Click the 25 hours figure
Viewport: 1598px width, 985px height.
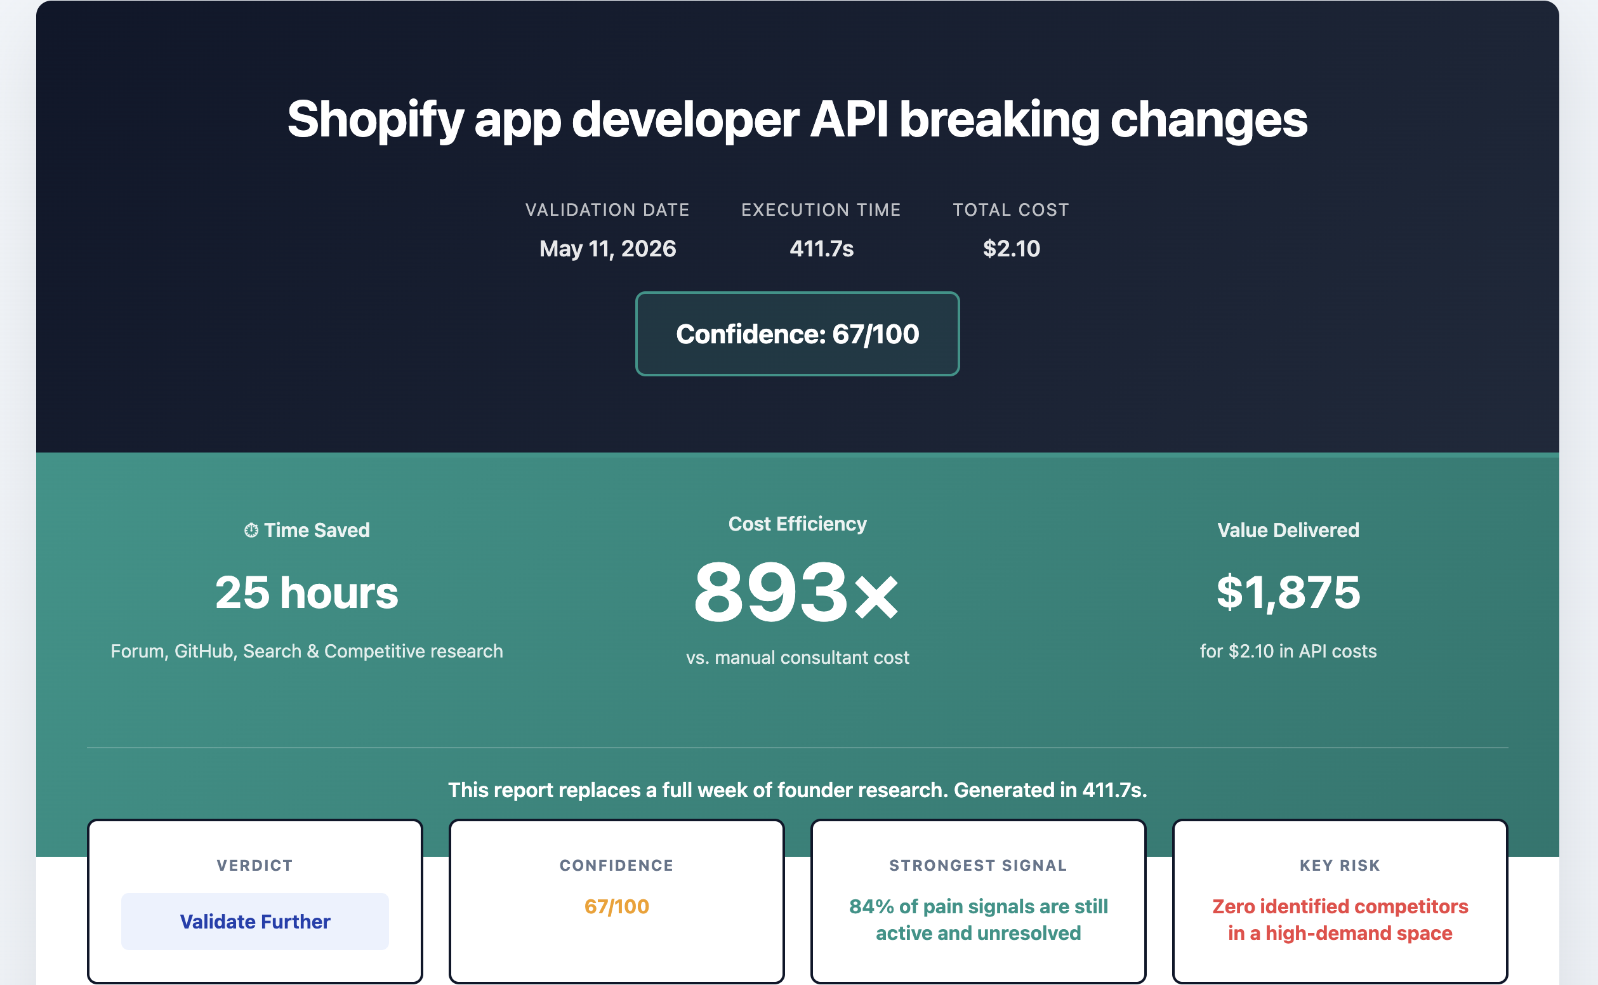pos(307,593)
